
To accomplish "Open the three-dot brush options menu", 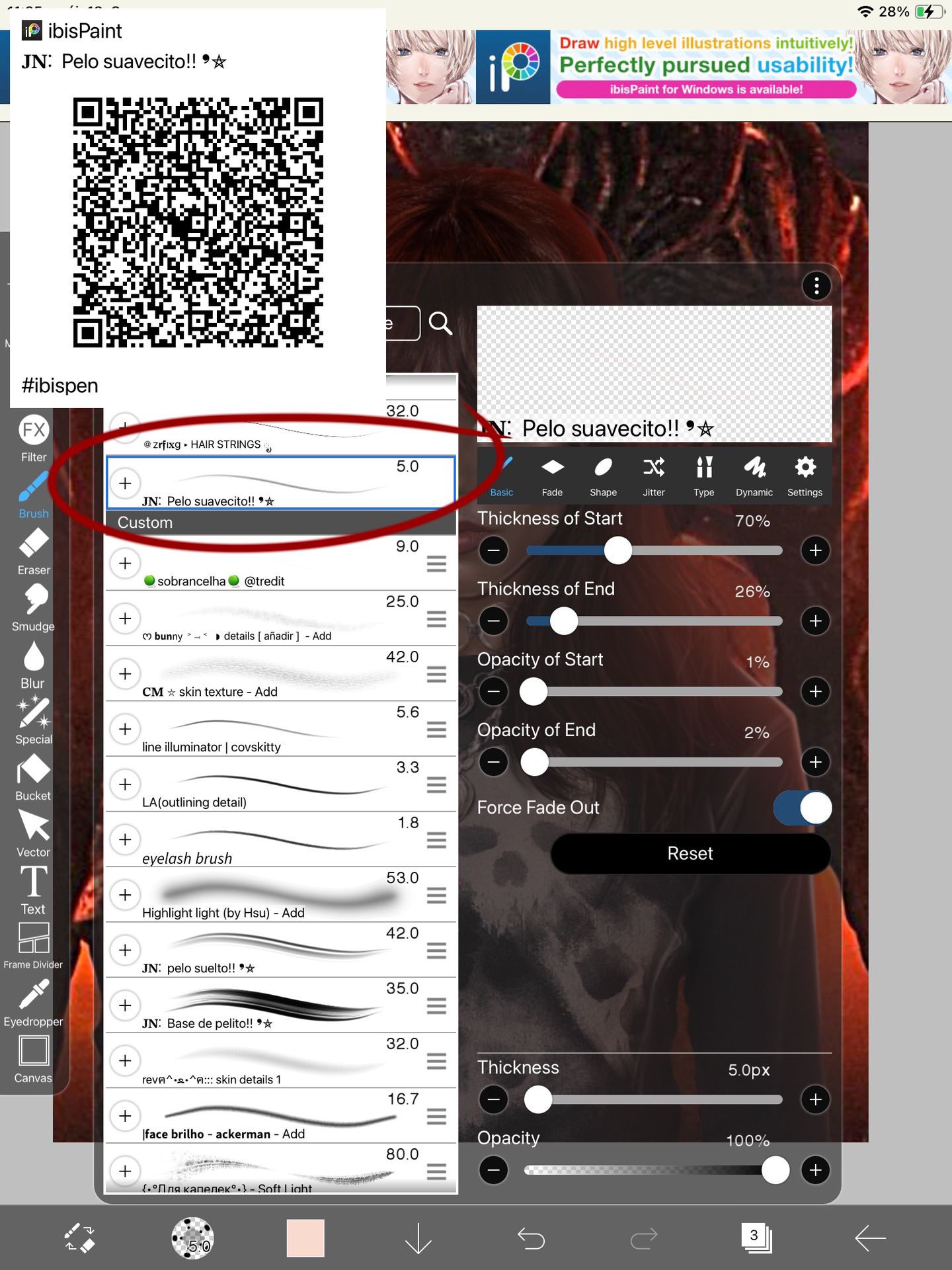I will click(816, 286).
